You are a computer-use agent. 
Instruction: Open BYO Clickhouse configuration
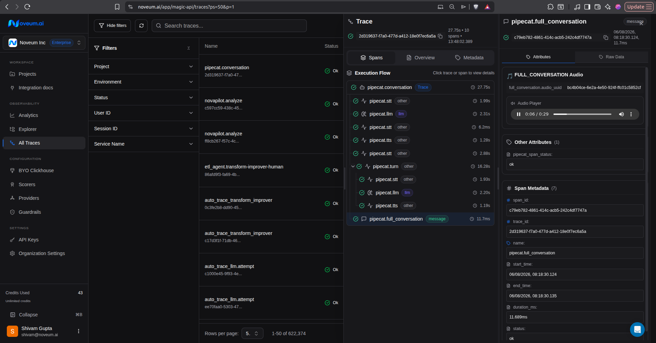44,170
